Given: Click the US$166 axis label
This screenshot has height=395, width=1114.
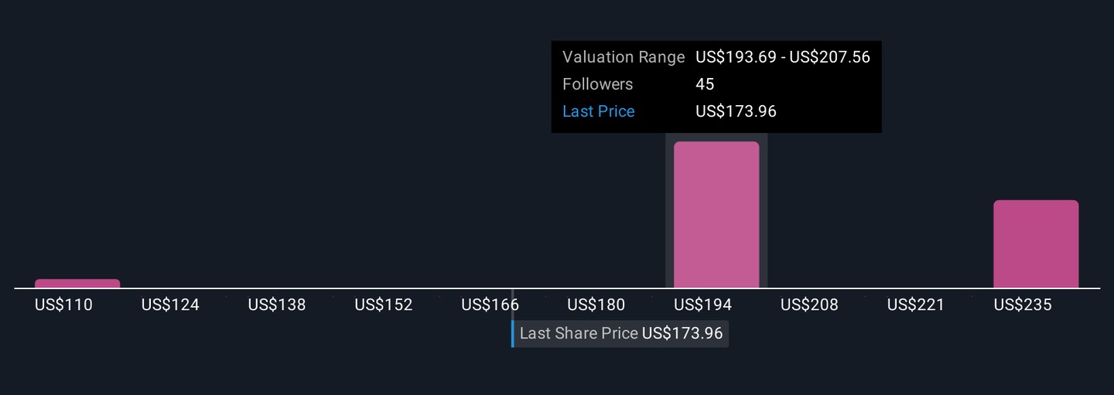Looking at the screenshot, I should (490, 305).
